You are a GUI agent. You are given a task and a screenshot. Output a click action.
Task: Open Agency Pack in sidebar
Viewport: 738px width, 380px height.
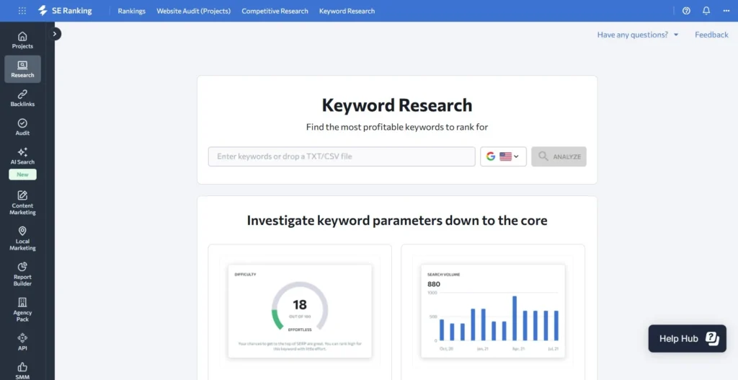pos(22,309)
